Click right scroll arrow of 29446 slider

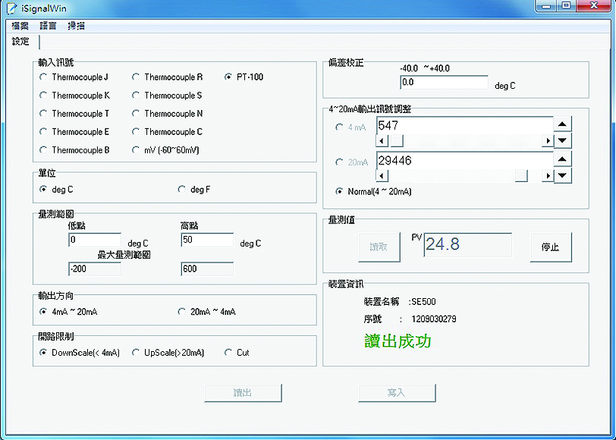pos(547,175)
